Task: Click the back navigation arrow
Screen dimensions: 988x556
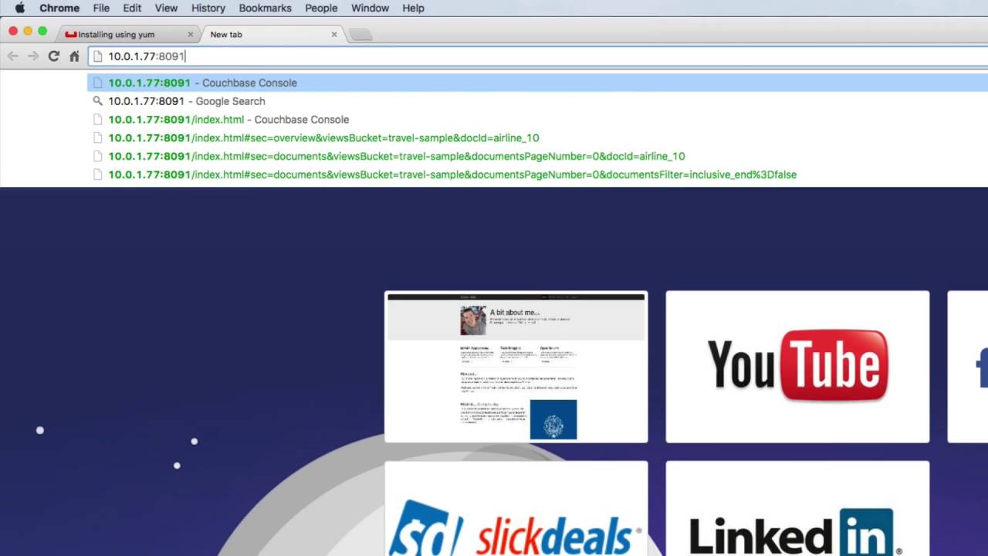Action: point(12,56)
